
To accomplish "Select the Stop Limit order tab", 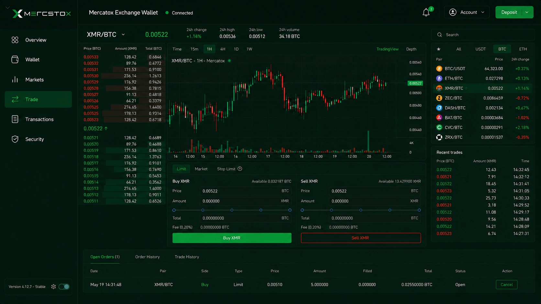I will pyautogui.click(x=226, y=169).
